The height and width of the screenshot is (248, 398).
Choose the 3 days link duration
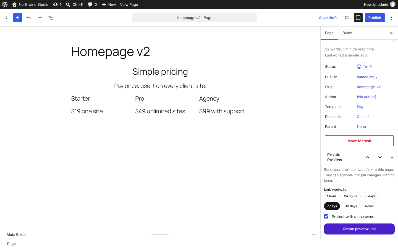[370, 196]
